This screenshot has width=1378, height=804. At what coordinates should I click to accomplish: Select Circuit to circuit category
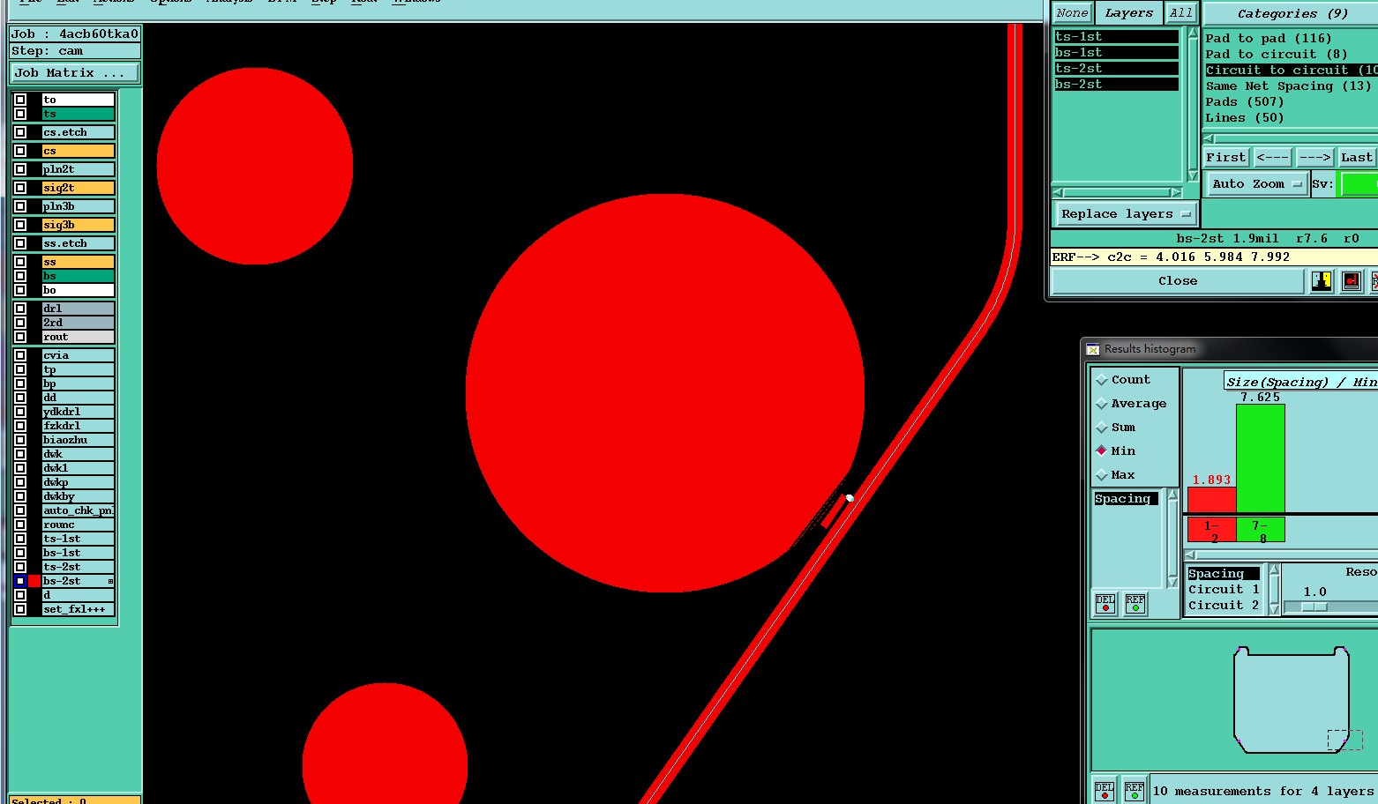pos(1292,71)
